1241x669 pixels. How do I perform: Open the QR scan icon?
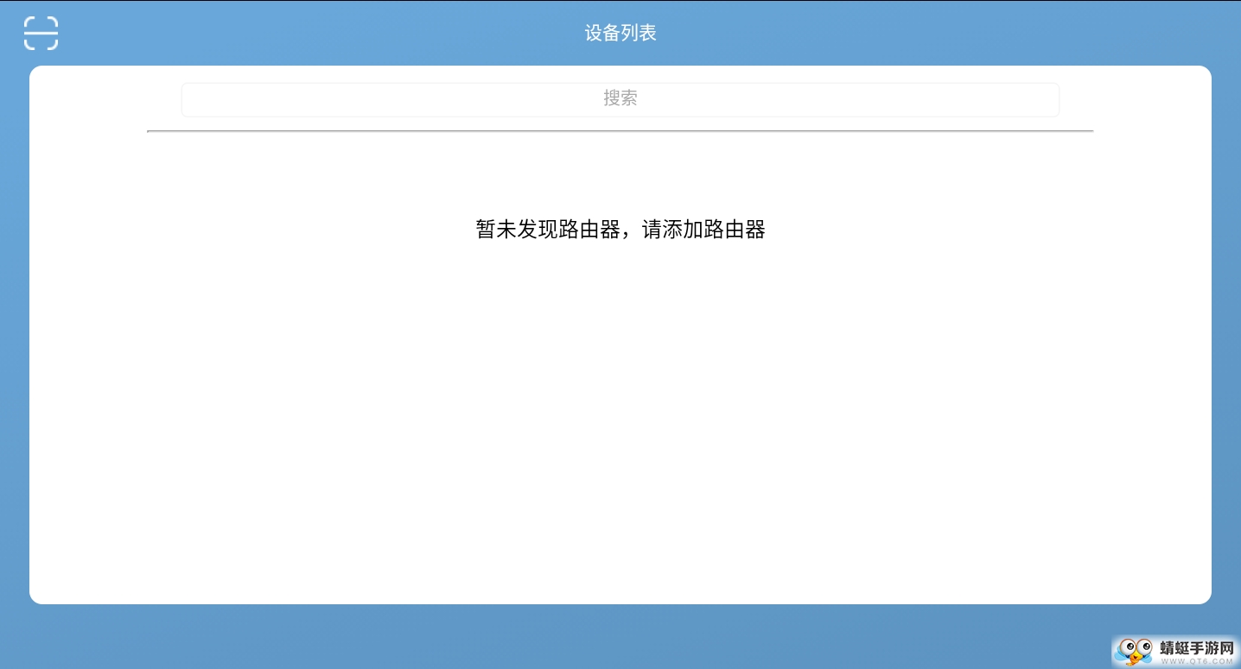(x=41, y=33)
